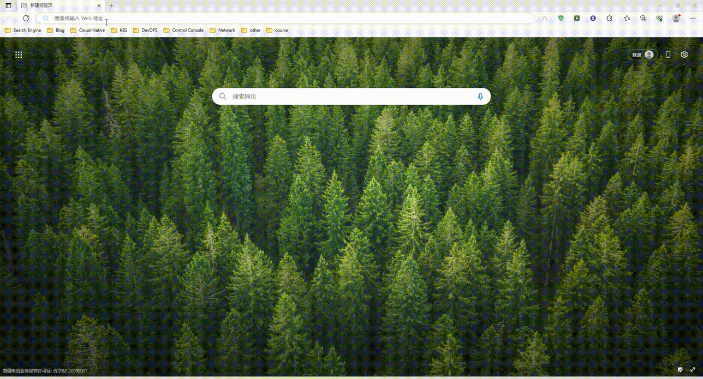
Task: Open the mobile phone icon
Action: coord(668,55)
